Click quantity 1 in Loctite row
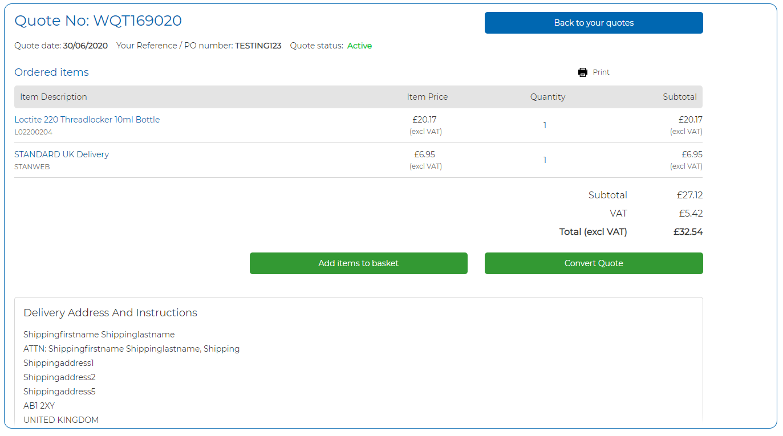Viewport: 783px width, 436px height. coord(545,125)
